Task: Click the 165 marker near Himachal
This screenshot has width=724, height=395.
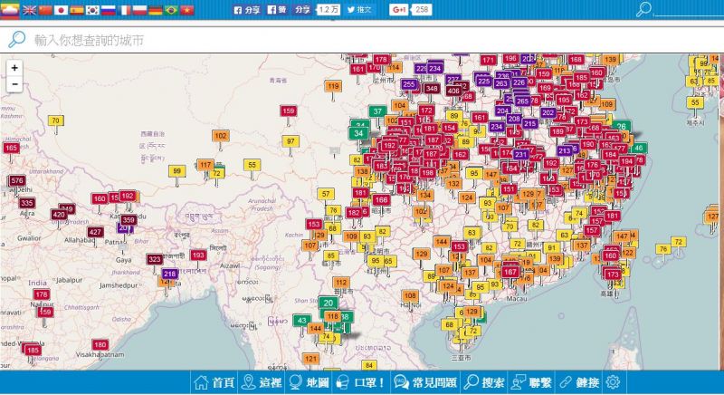Action: click(11, 148)
